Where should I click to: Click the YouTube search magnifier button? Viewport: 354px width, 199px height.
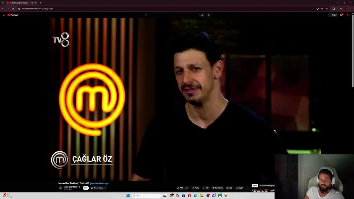coord(202,15)
